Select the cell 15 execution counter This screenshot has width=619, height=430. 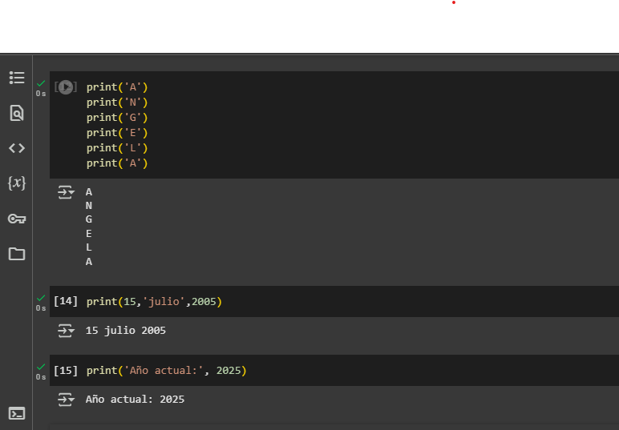(66, 371)
